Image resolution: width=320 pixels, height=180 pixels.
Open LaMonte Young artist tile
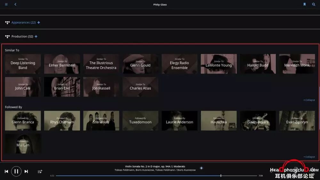tap(219, 64)
